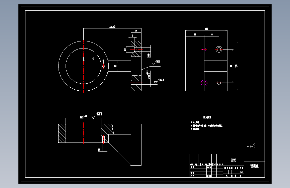Select the diagonal rib line in section view
290x188 pixels.
click(119, 154)
